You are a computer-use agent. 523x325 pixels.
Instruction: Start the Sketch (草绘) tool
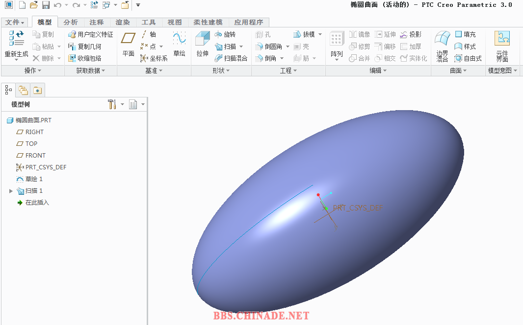(179, 44)
